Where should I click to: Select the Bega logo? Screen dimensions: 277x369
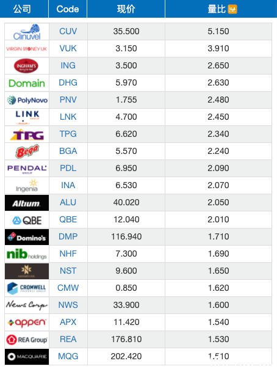pos(27,152)
